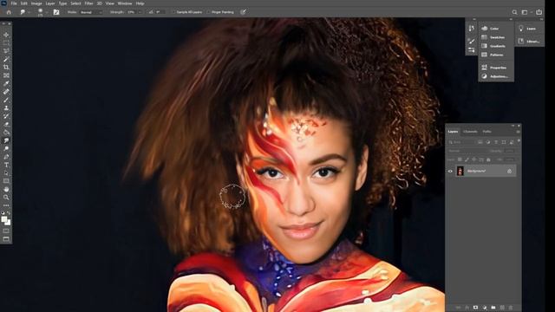This screenshot has width=555, height=312.
Task: Open the Mode dropdown in options bar
Action: (x=90, y=12)
